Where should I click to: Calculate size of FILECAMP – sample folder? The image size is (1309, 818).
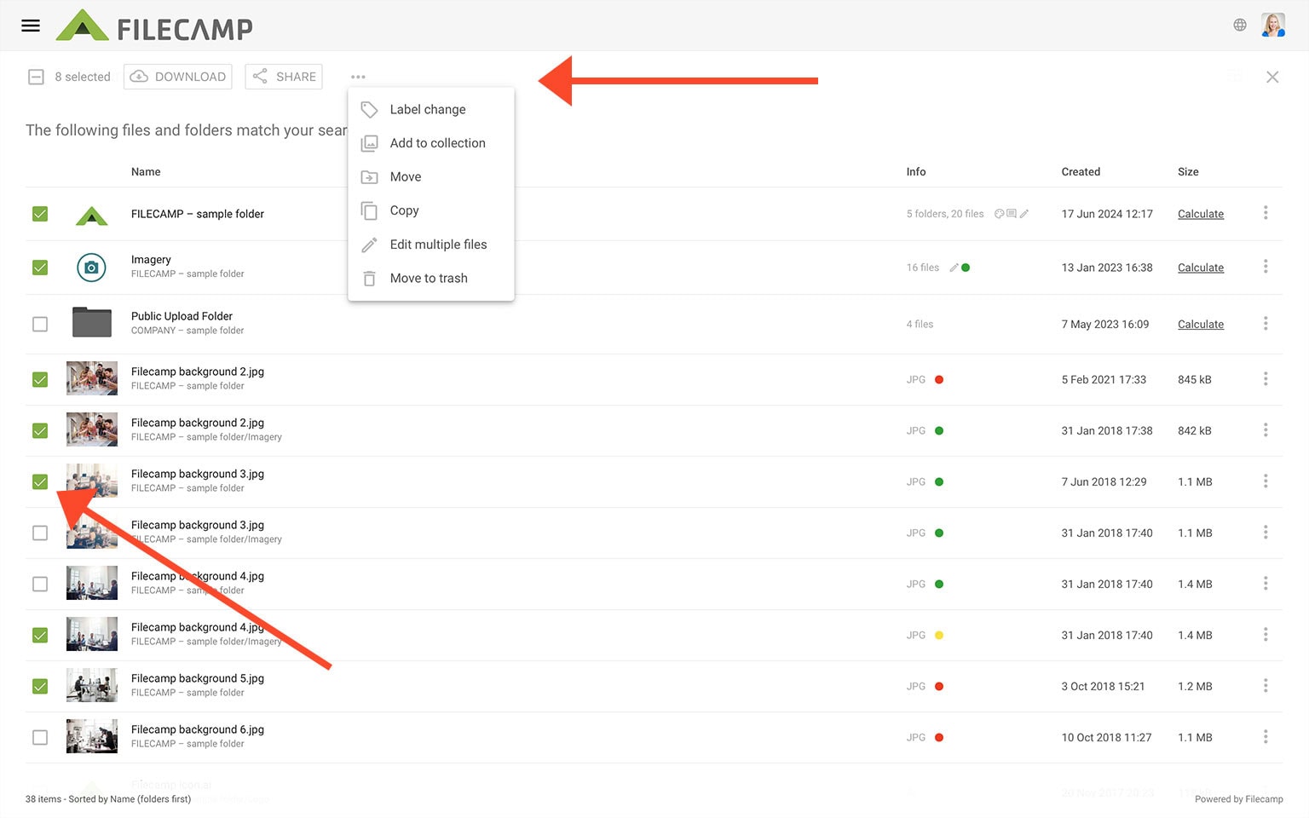point(1201,214)
